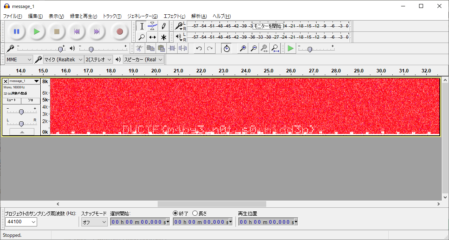The image size is (449, 240).
Task: Click the track pan L/R slider knob
Action: tap(21, 124)
